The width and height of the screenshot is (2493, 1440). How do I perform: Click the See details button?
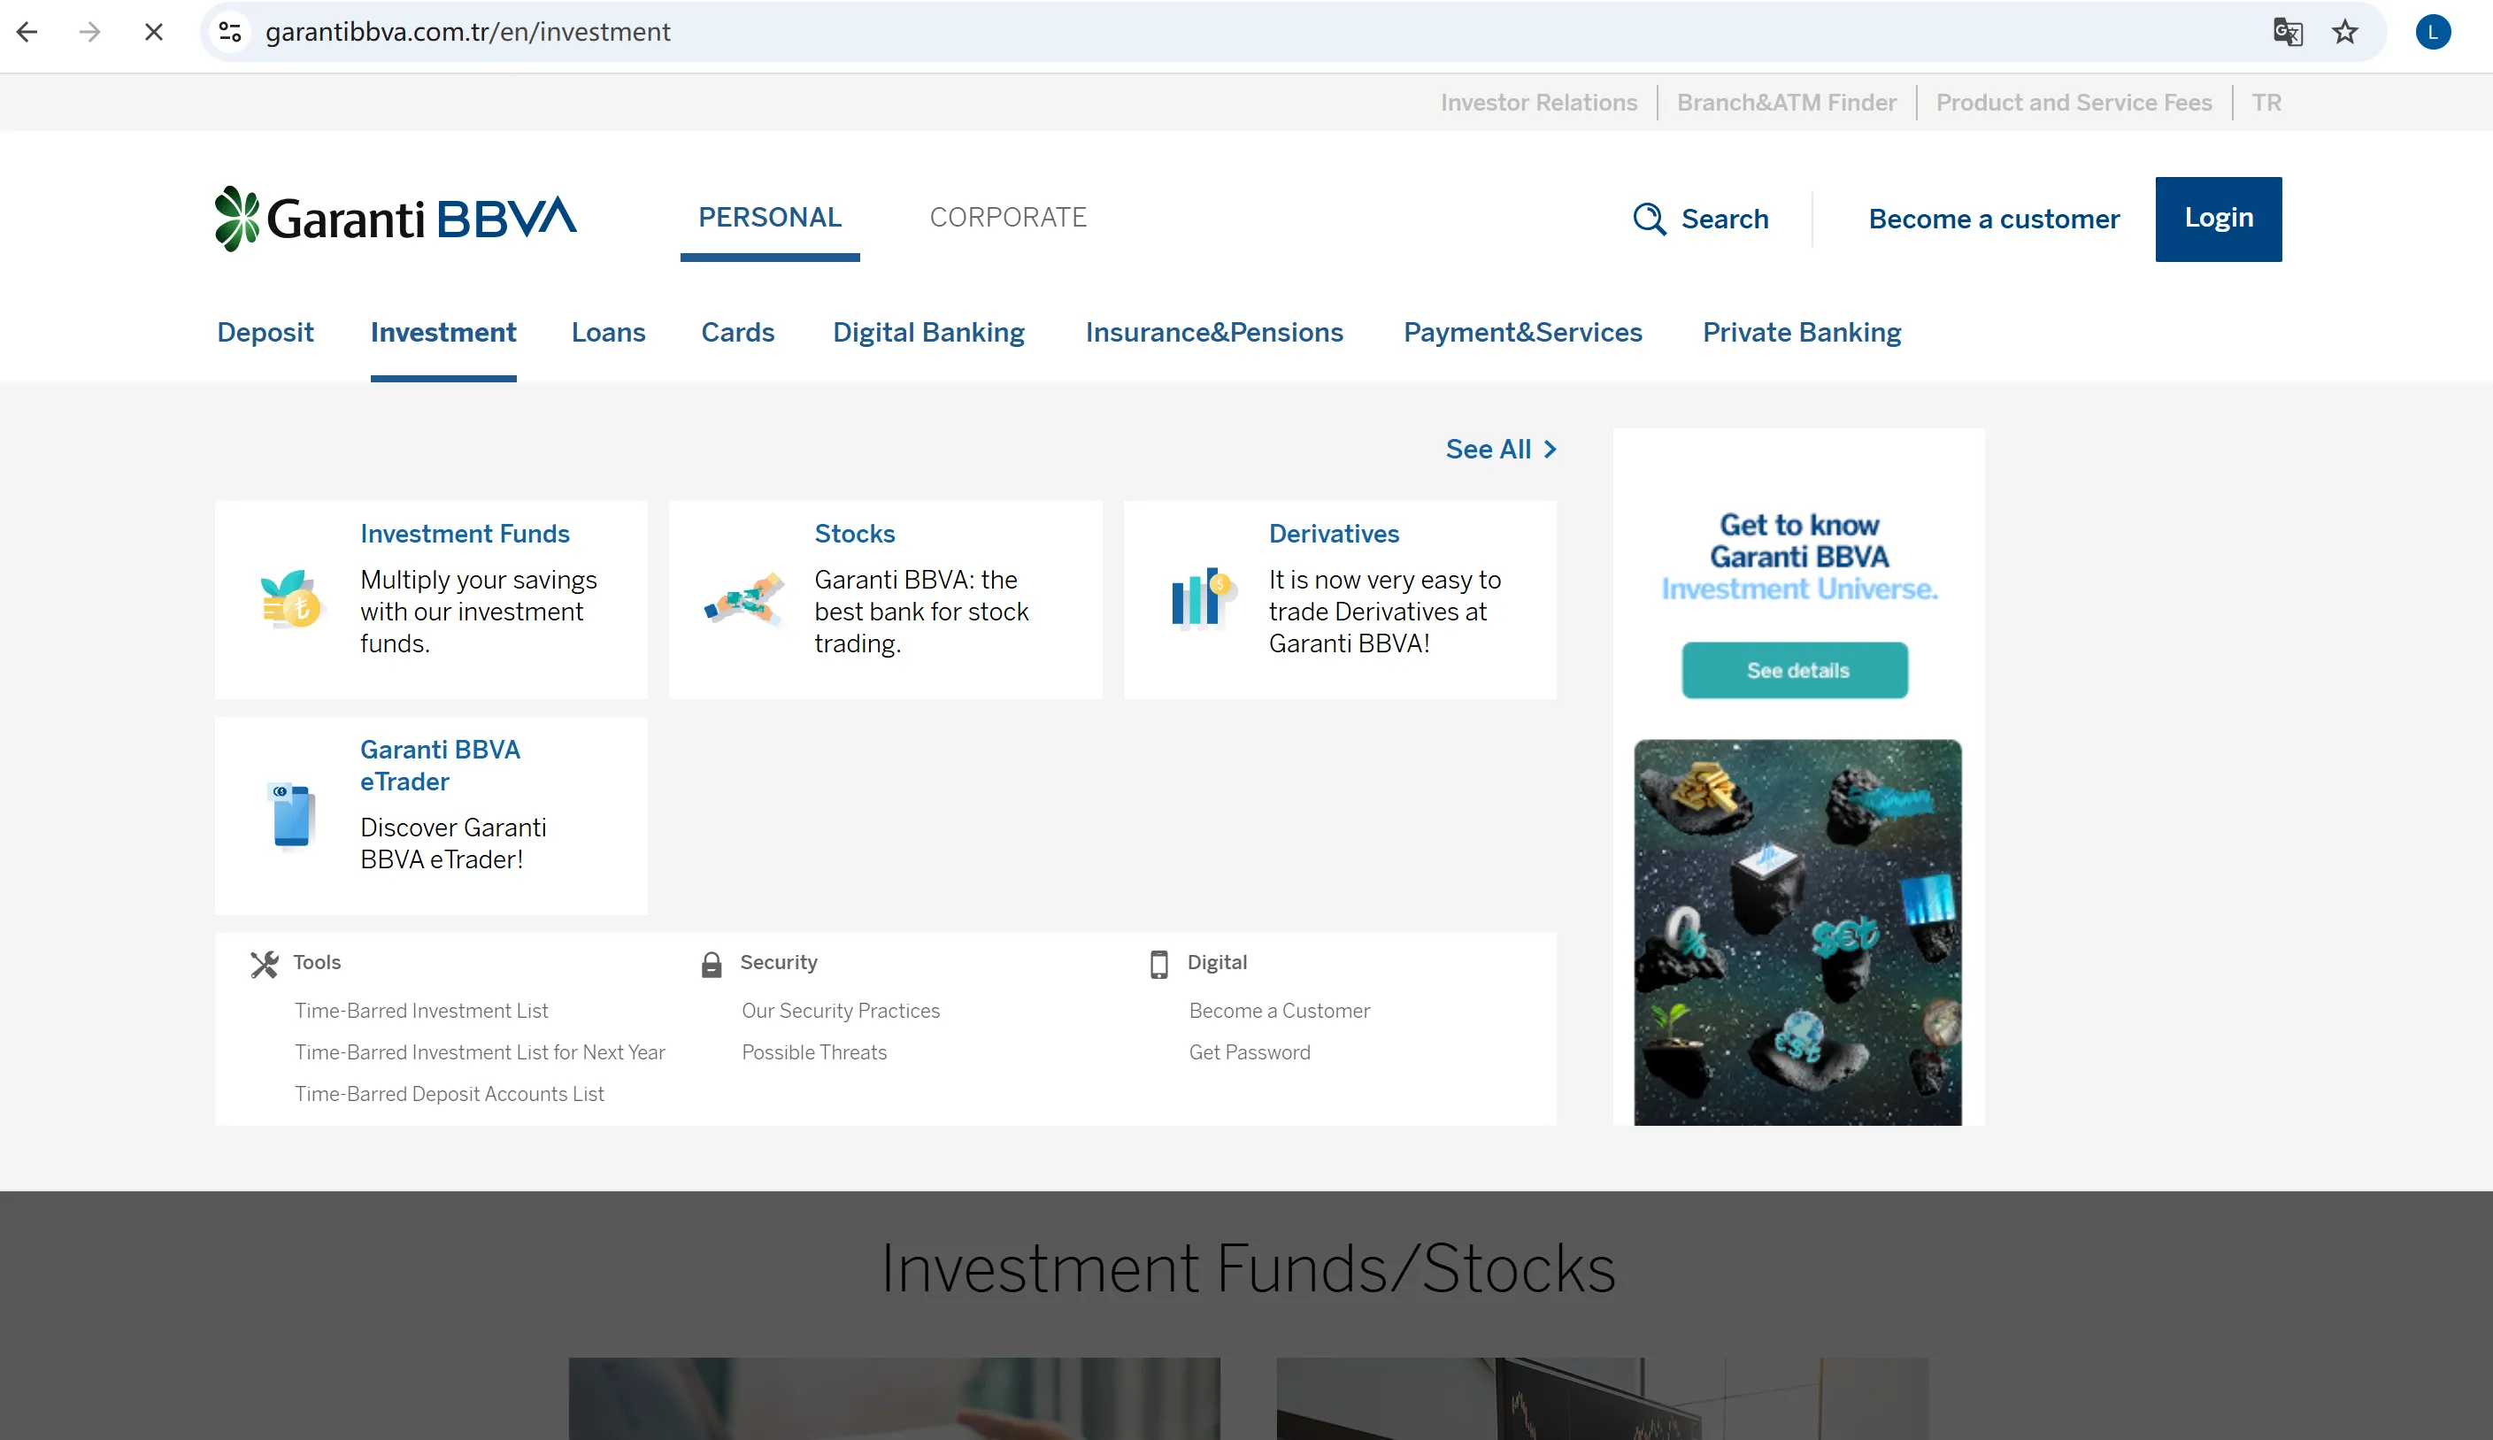click(1795, 671)
